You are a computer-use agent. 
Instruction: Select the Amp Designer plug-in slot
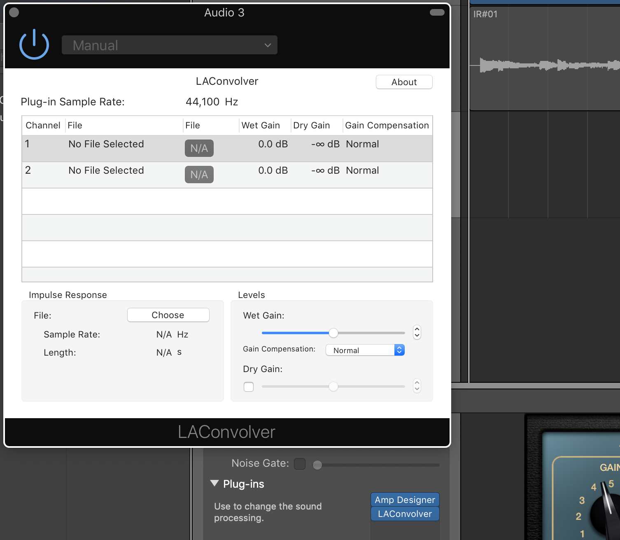405,500
